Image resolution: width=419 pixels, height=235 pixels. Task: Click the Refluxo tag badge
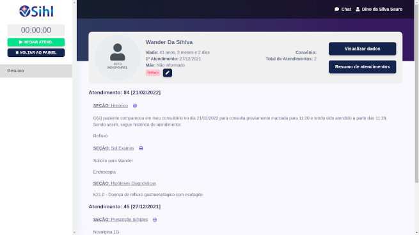coord(153,73)
